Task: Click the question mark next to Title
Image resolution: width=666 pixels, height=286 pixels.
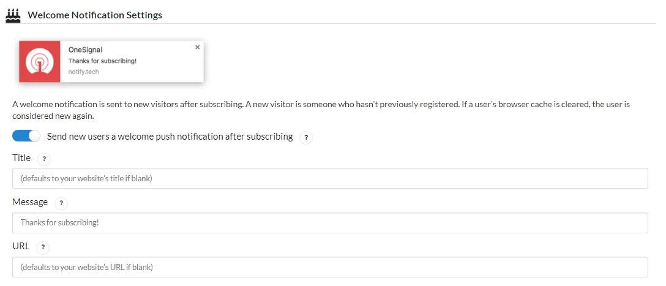Action: click(x=44, y=159)
